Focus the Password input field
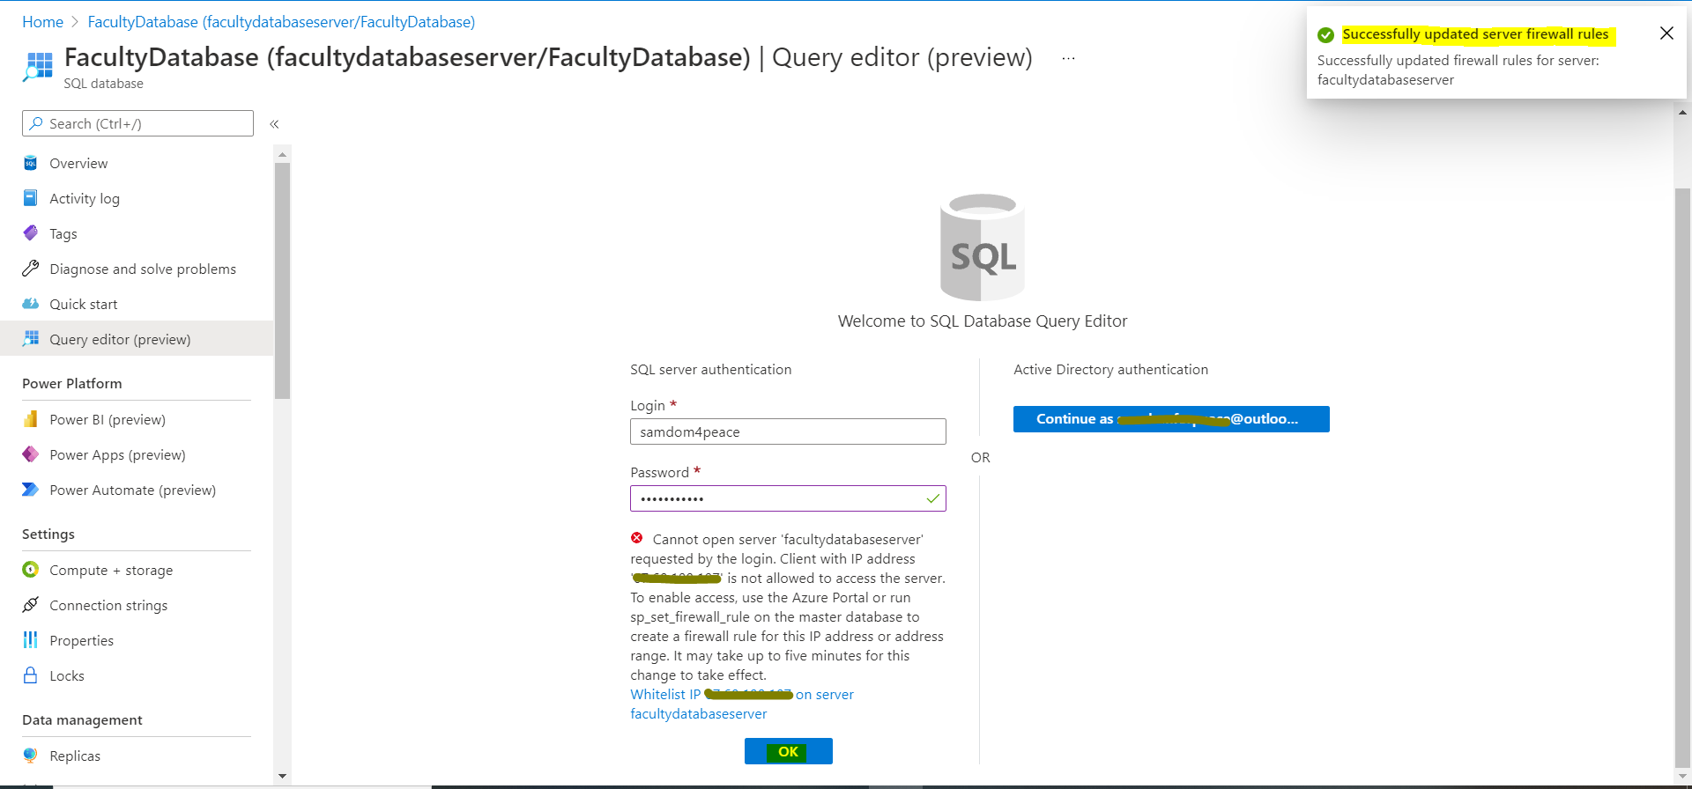Image resolution: width=1692 pixels, height=789 pixels. point(788,498)
